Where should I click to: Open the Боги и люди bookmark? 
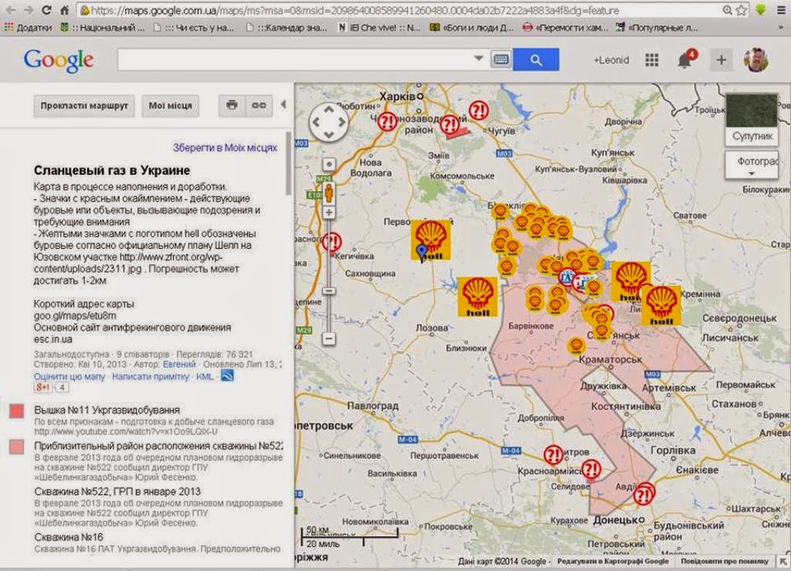(472, 28)
